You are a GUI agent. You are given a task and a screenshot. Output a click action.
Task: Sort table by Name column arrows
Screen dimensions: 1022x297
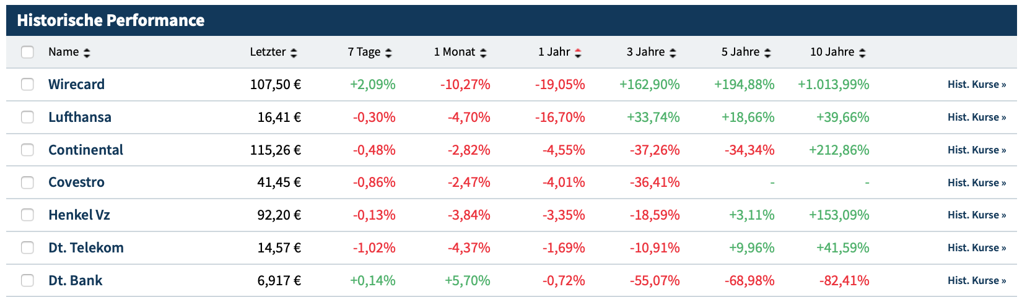[x=87, y=53]
